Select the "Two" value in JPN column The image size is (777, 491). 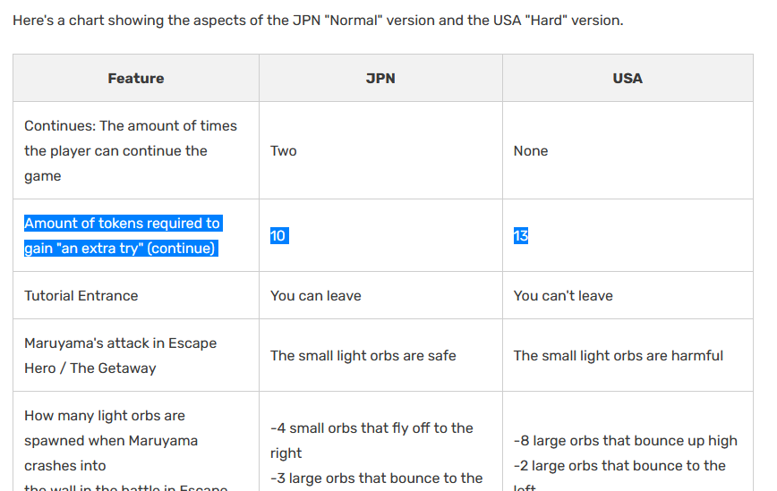pos(284,150)
